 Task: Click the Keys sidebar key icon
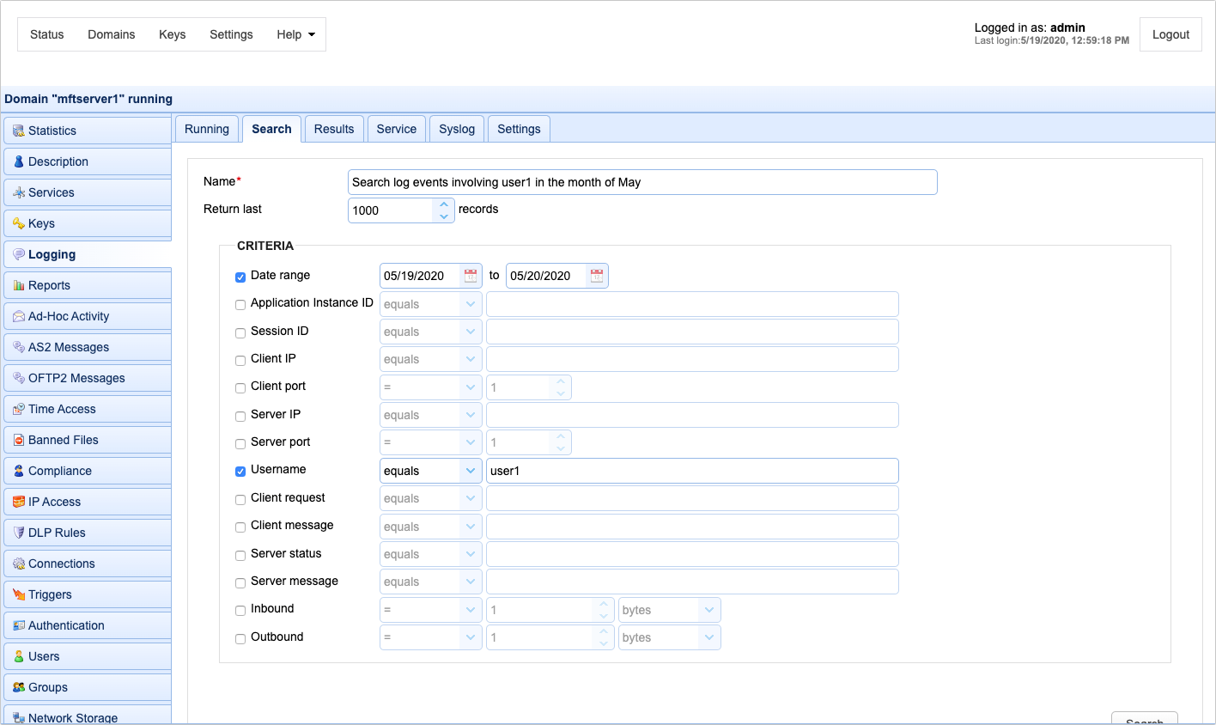(19, 223)
